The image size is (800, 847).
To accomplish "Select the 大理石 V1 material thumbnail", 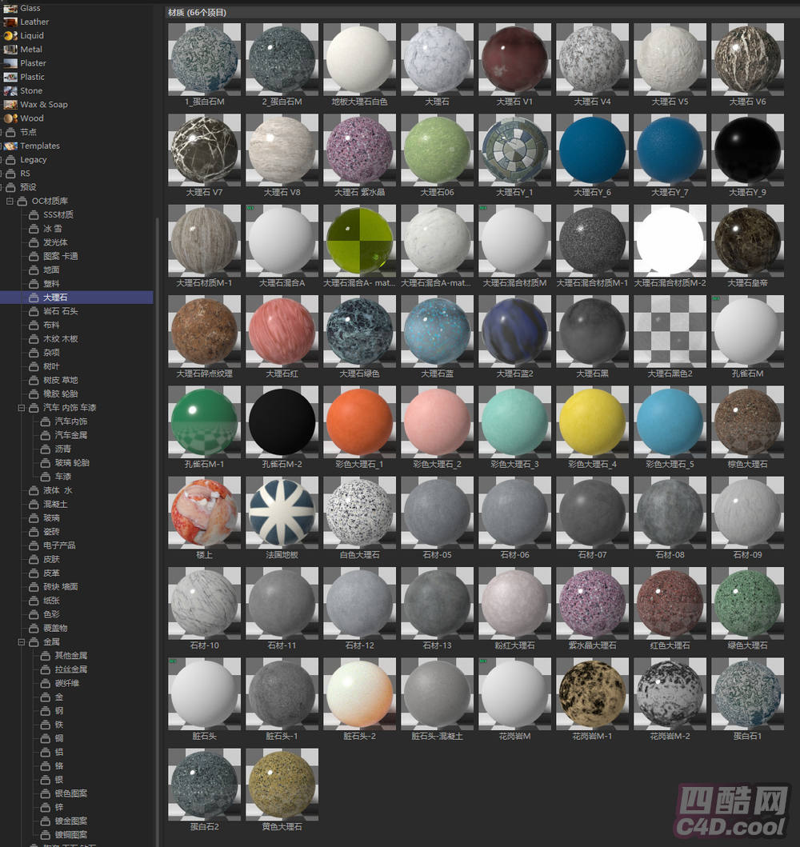I will tap(514, 60).
